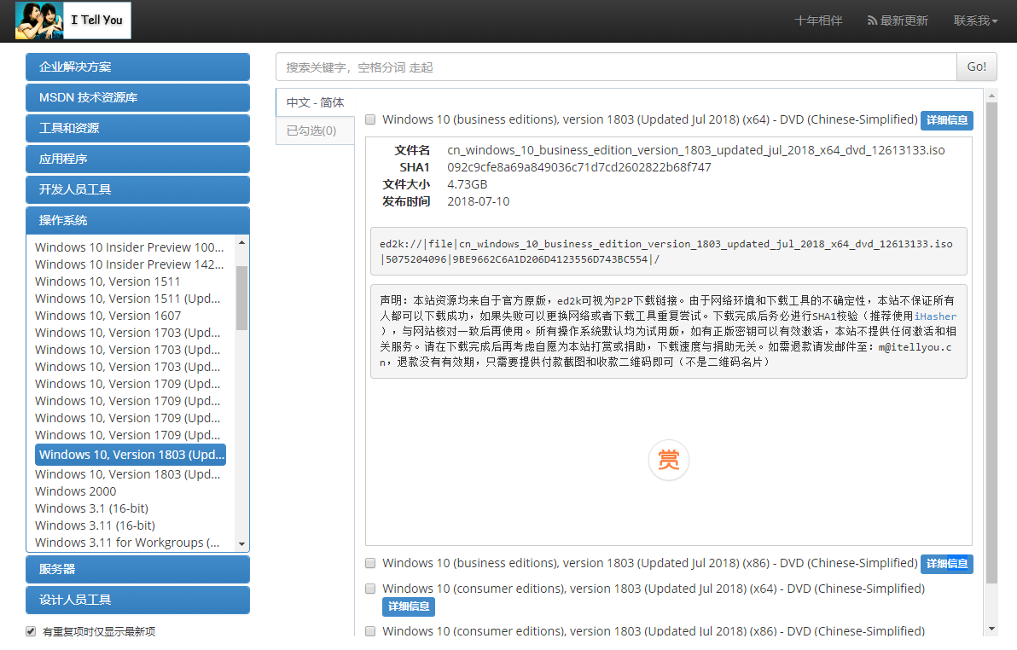This screenshot has height=650, width=1017.
Task: Click the file name cn_windows_10...iso text
Action: click(696, 150)
